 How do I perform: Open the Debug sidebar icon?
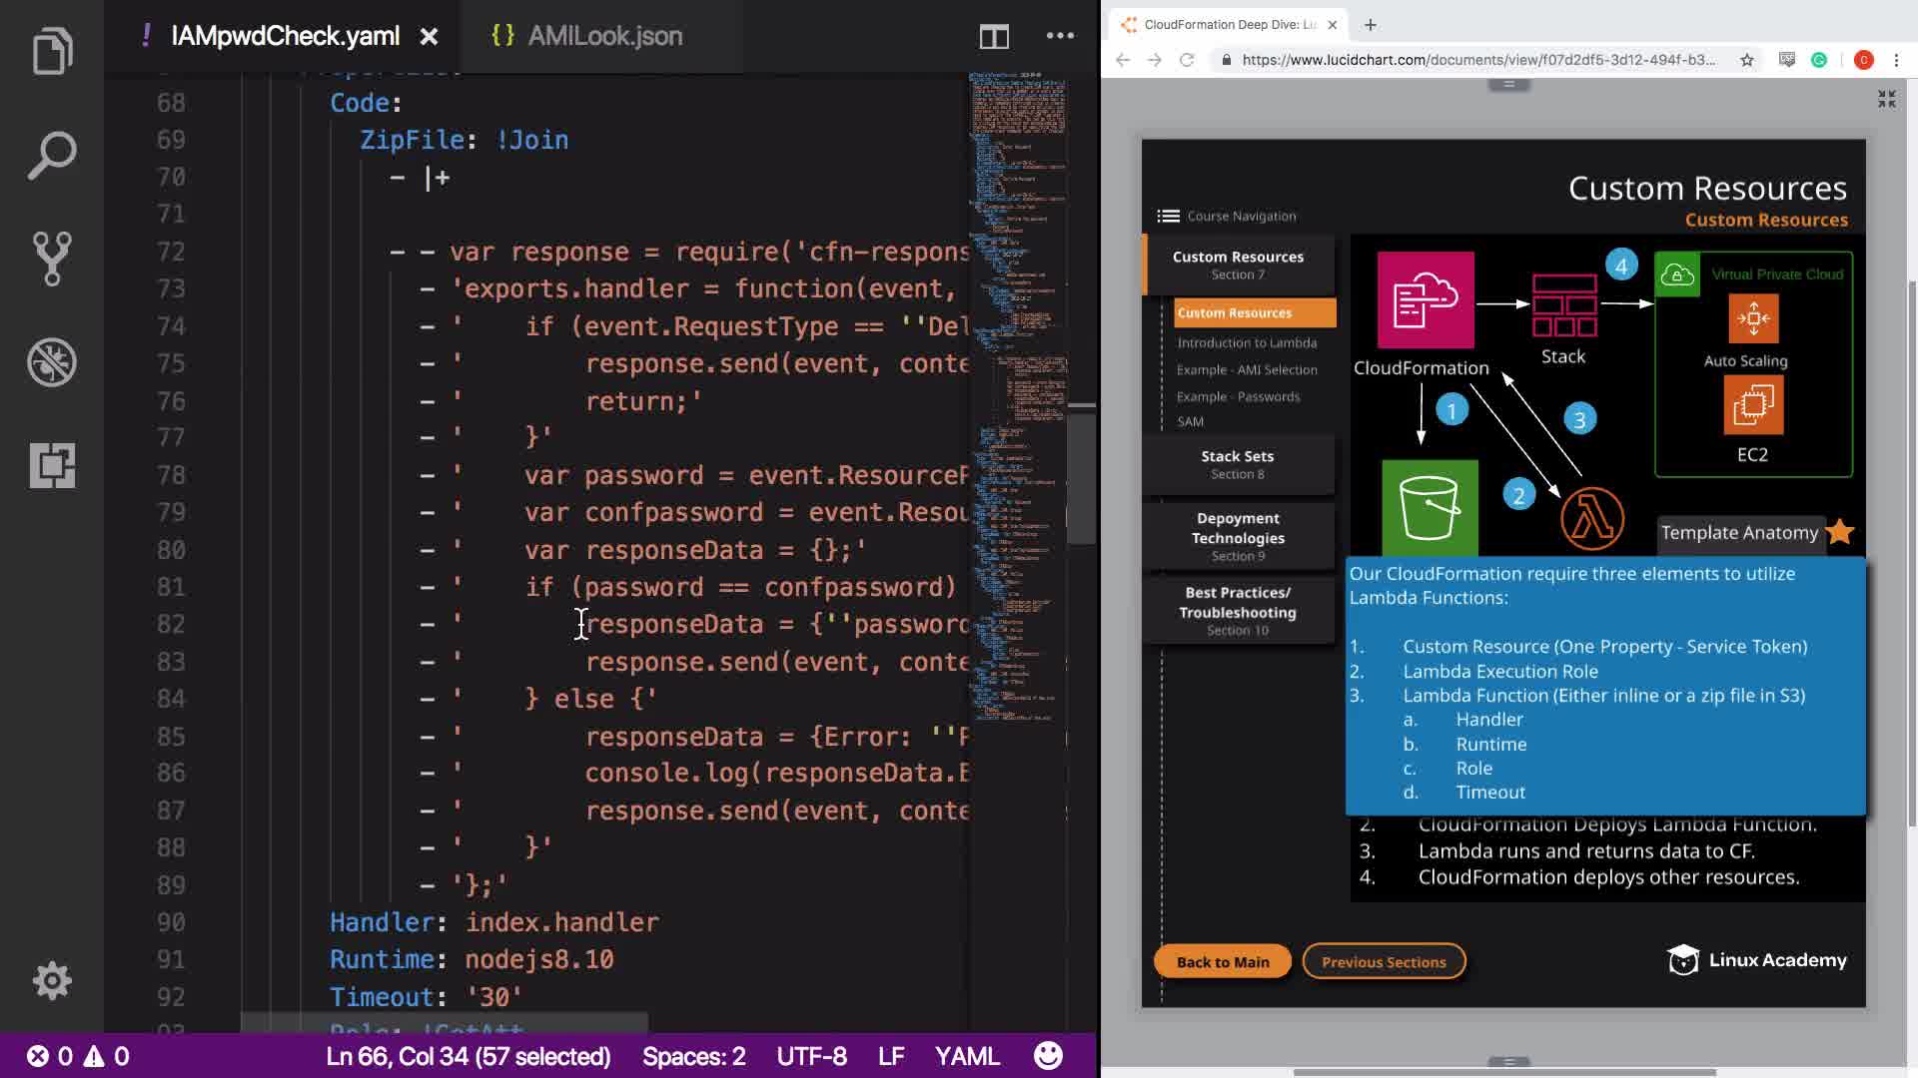tap(52, 362)
